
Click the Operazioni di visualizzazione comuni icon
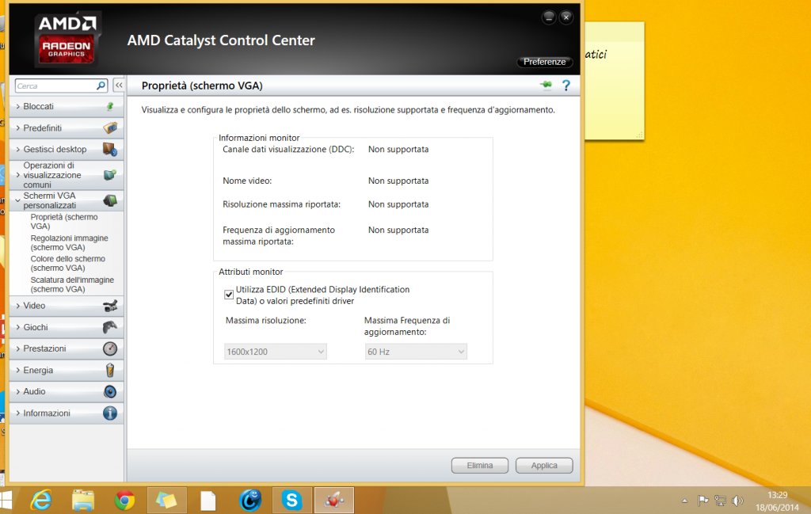point(110,175)
